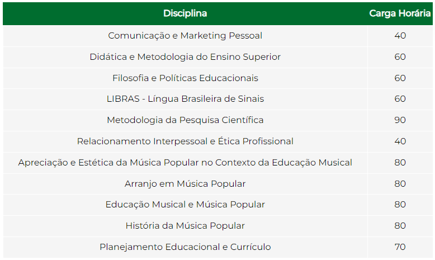Screen dimensions: 435x260
Task: Click Apreciação e Estética da Música Popular row
Action: pos(217,163)
